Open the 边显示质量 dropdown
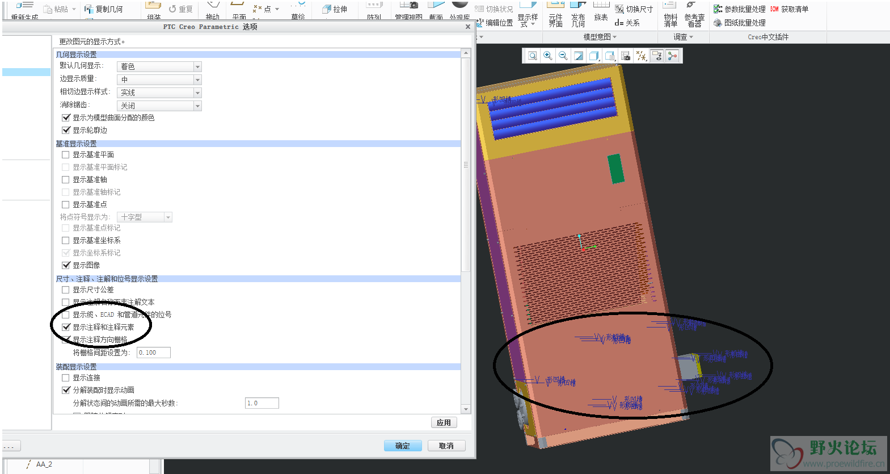Image resolution: width=890 pixels, height=474 pixels. pyautogui.click(x=159, y=79)
